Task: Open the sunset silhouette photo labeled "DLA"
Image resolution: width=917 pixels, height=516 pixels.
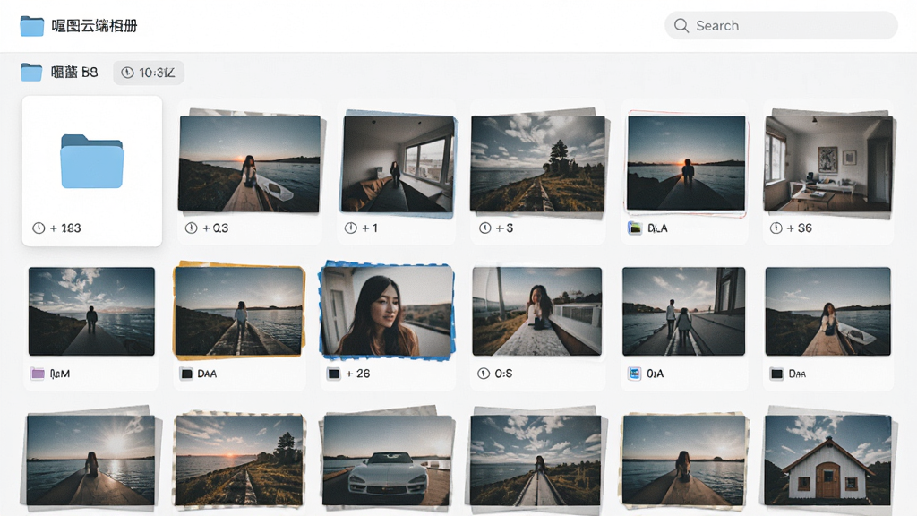Action: pos(686,163)
